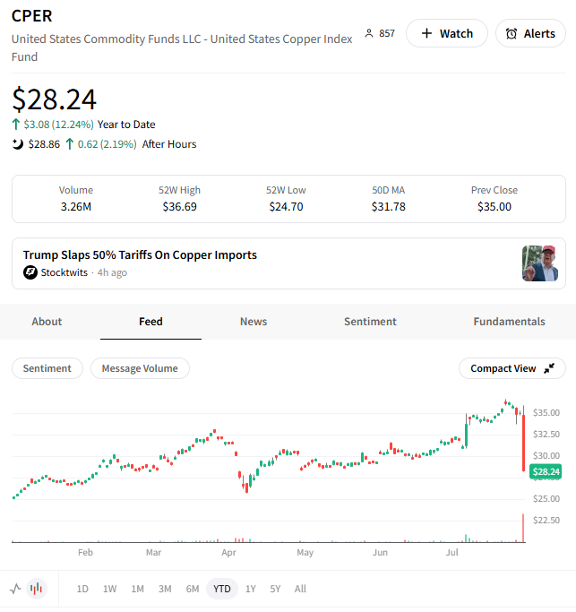The height and width of the screenshot is (612, 576).
Task: Click the news article thumbnail image
Action: coord(540,263)
